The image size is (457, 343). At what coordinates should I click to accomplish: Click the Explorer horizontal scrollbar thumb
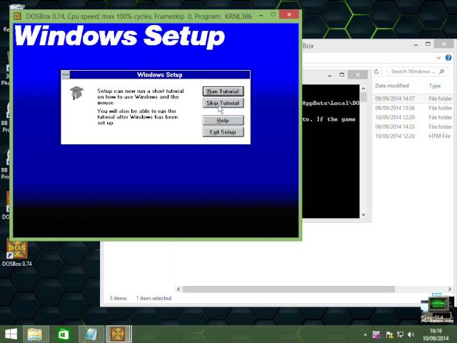tap(288, 289)
